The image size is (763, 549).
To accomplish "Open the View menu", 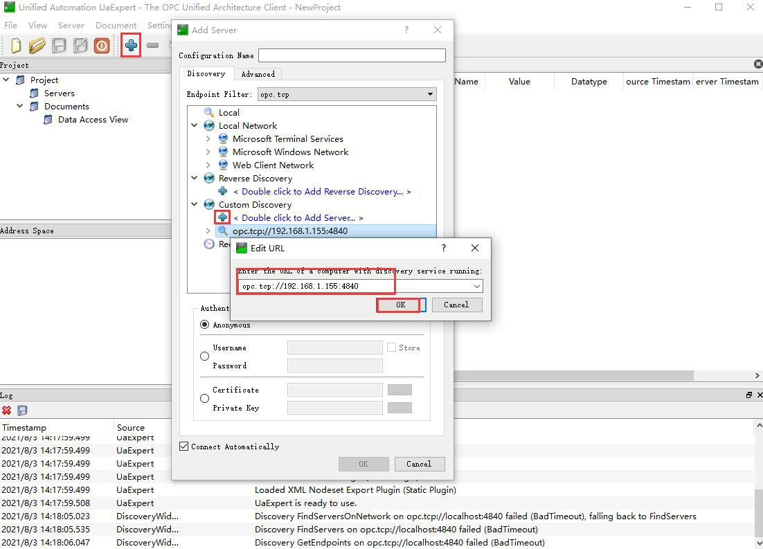I will pos(37,26).
